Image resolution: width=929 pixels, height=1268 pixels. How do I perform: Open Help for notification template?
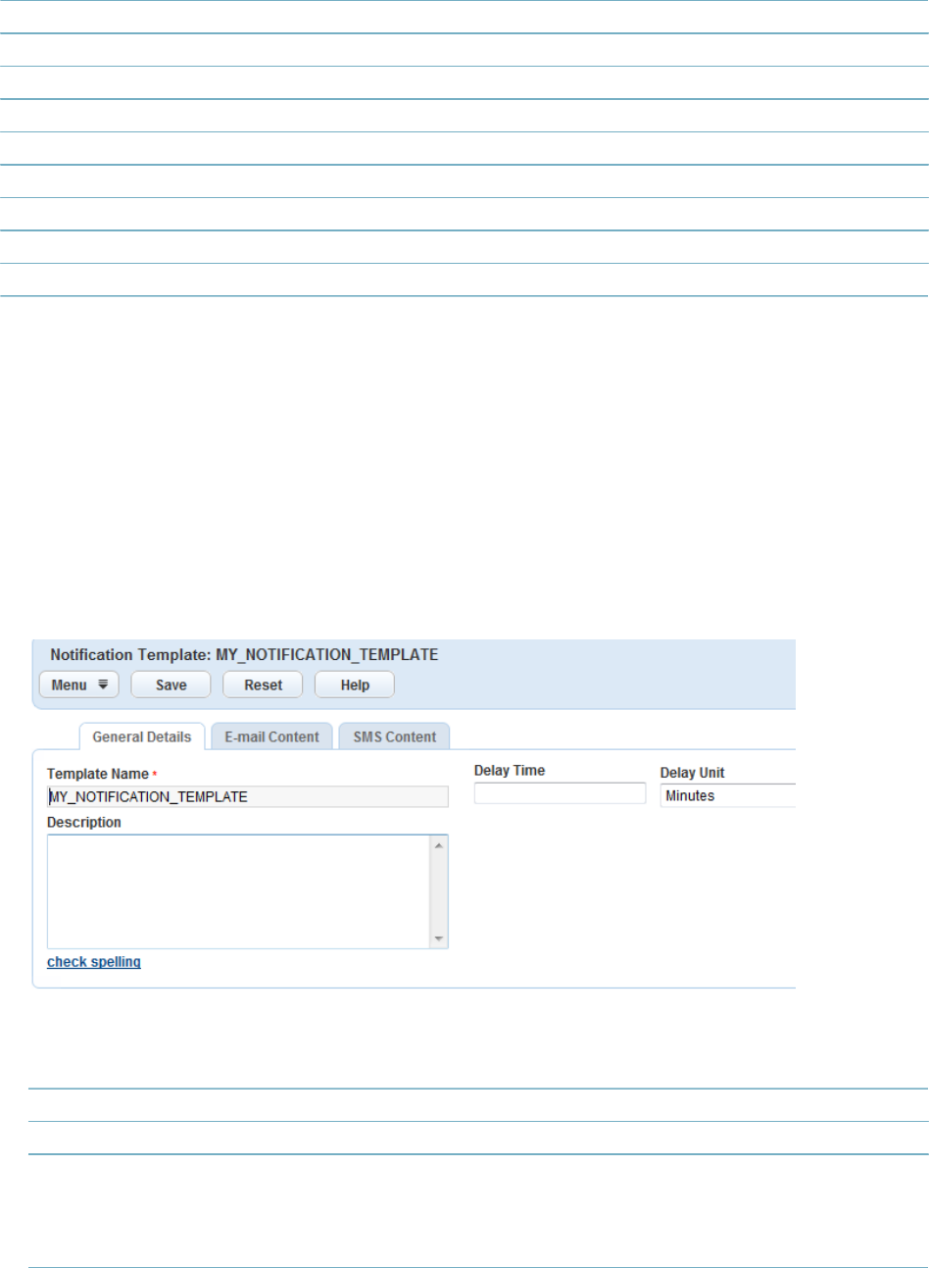tap(355, 685)
